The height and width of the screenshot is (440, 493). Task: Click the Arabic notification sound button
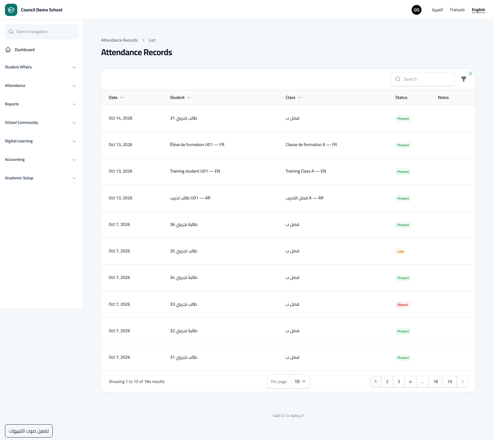(x=29, y=431)
